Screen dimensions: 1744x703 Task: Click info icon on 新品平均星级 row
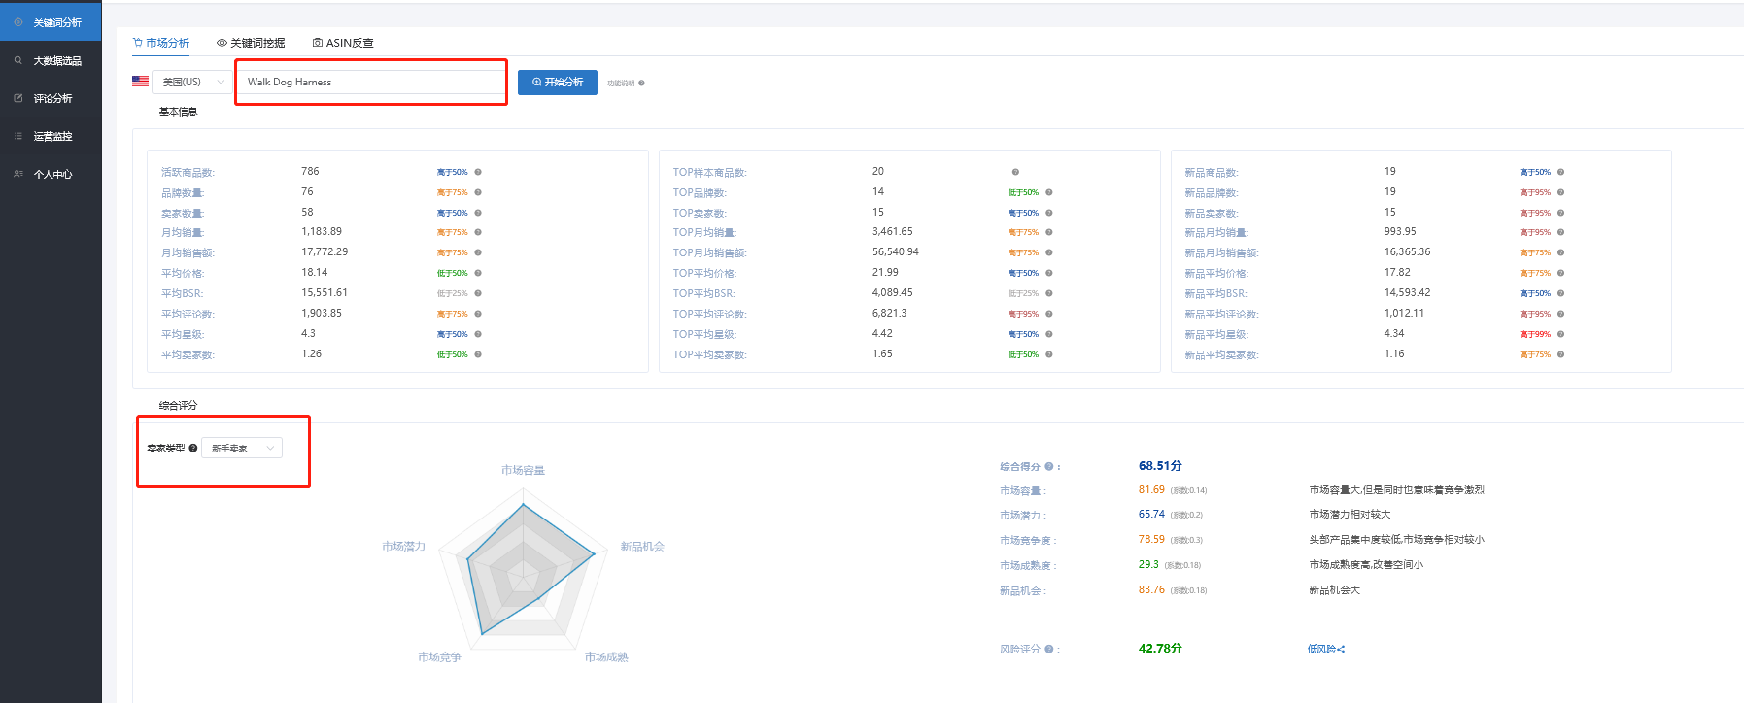pyautogui.click(x=1560, y=334)
